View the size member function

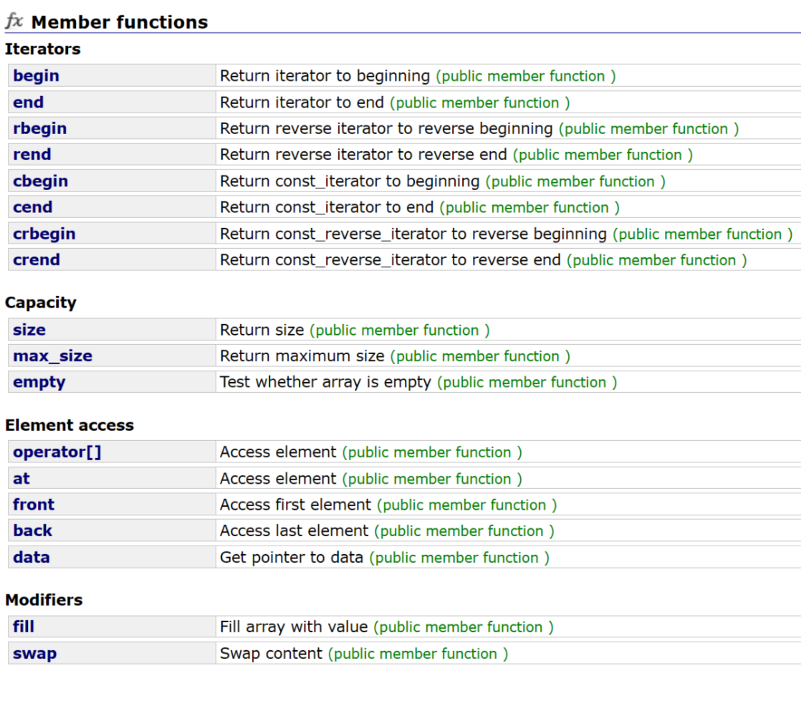(x=29, y=330)
